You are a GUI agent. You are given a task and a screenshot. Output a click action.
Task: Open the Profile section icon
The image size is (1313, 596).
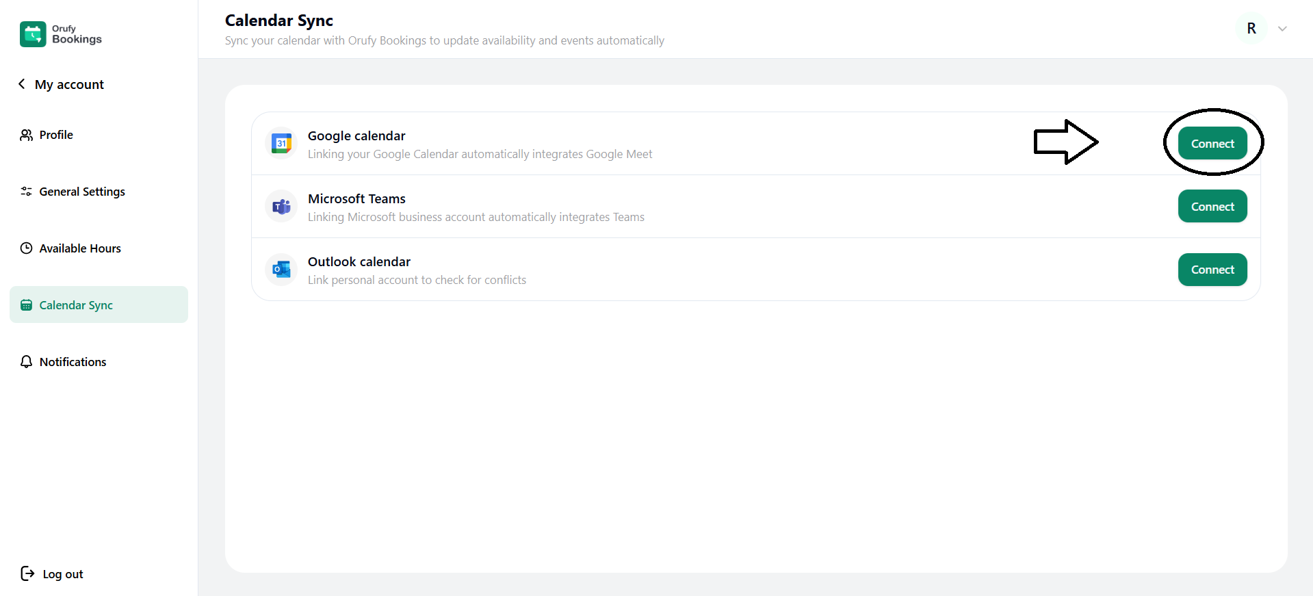pos(26,134)
